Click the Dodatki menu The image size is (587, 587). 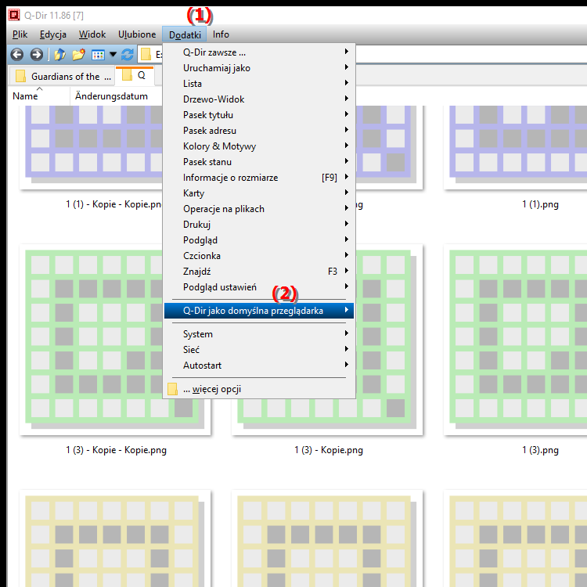coord(185,34)
